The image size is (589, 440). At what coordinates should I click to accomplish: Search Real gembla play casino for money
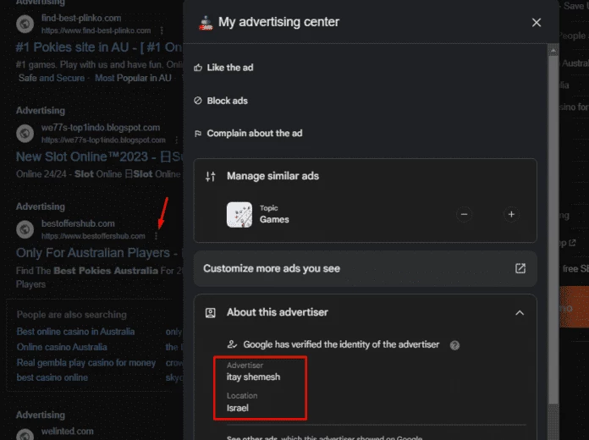tap(86, 363)
